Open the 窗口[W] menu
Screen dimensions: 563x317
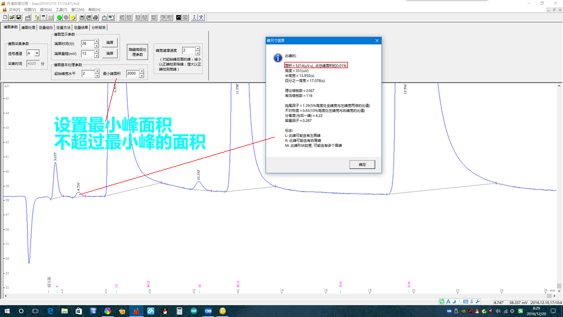[x=78, y=10]
